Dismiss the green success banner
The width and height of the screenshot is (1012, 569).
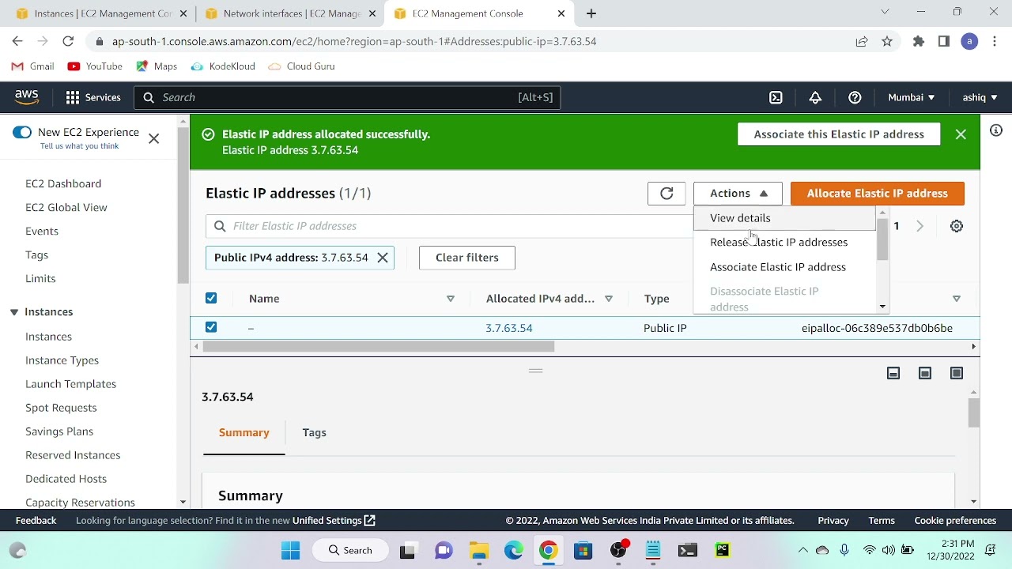tap(961, 134)
